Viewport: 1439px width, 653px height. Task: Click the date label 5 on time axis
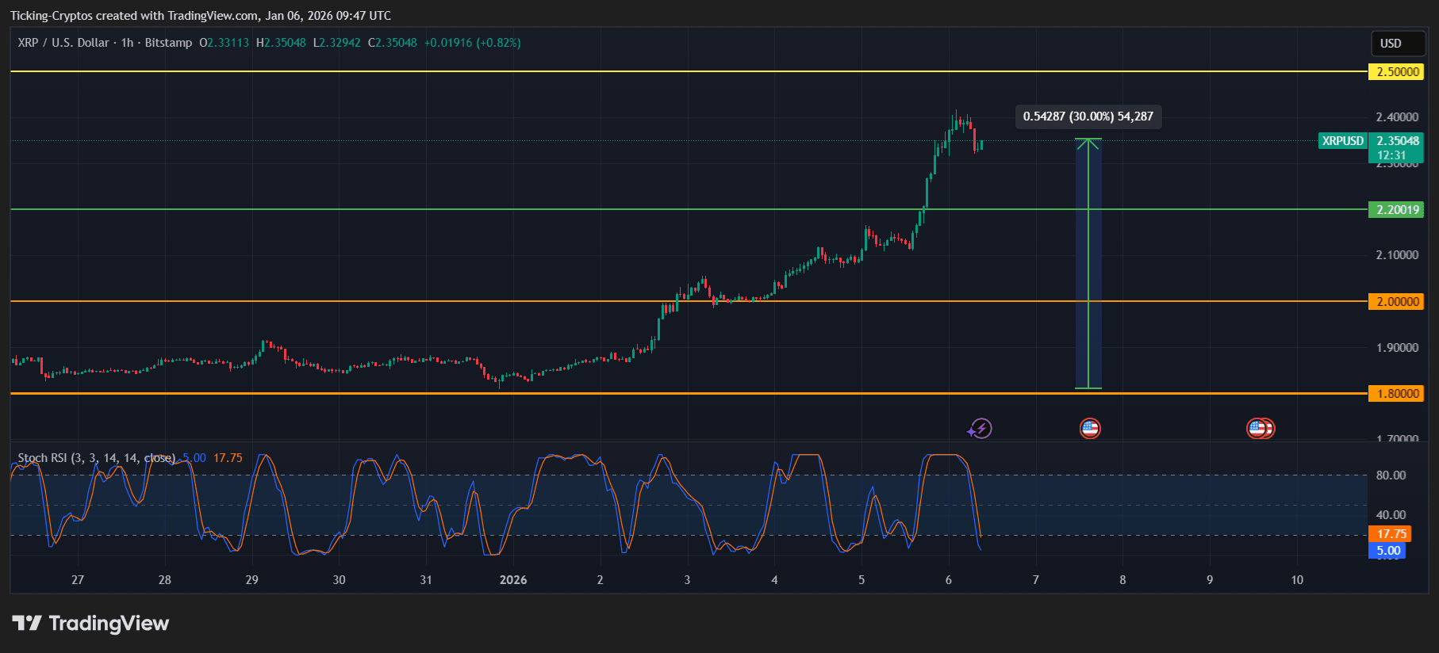[x=861, y=580]
